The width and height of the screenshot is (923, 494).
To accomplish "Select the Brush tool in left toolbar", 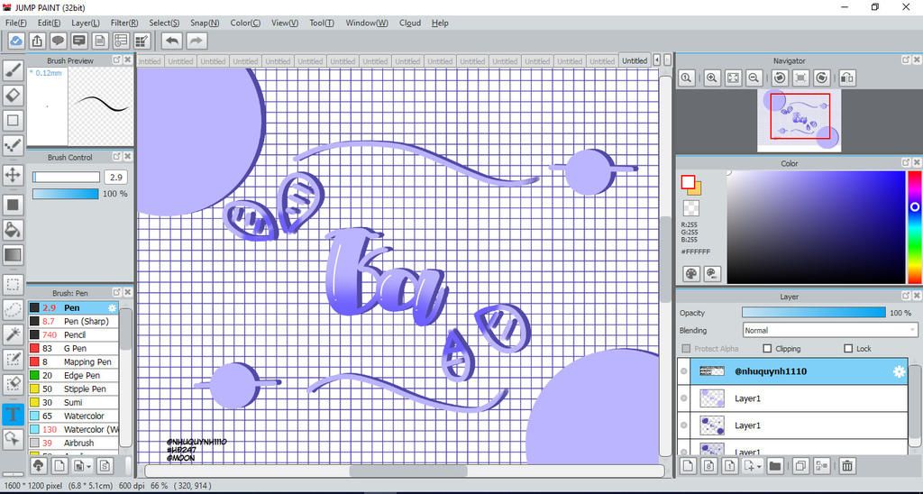I will coord(13,70).
